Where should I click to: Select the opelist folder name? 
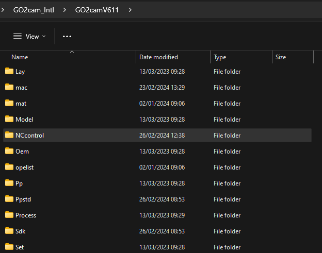(x=24, y=167)
